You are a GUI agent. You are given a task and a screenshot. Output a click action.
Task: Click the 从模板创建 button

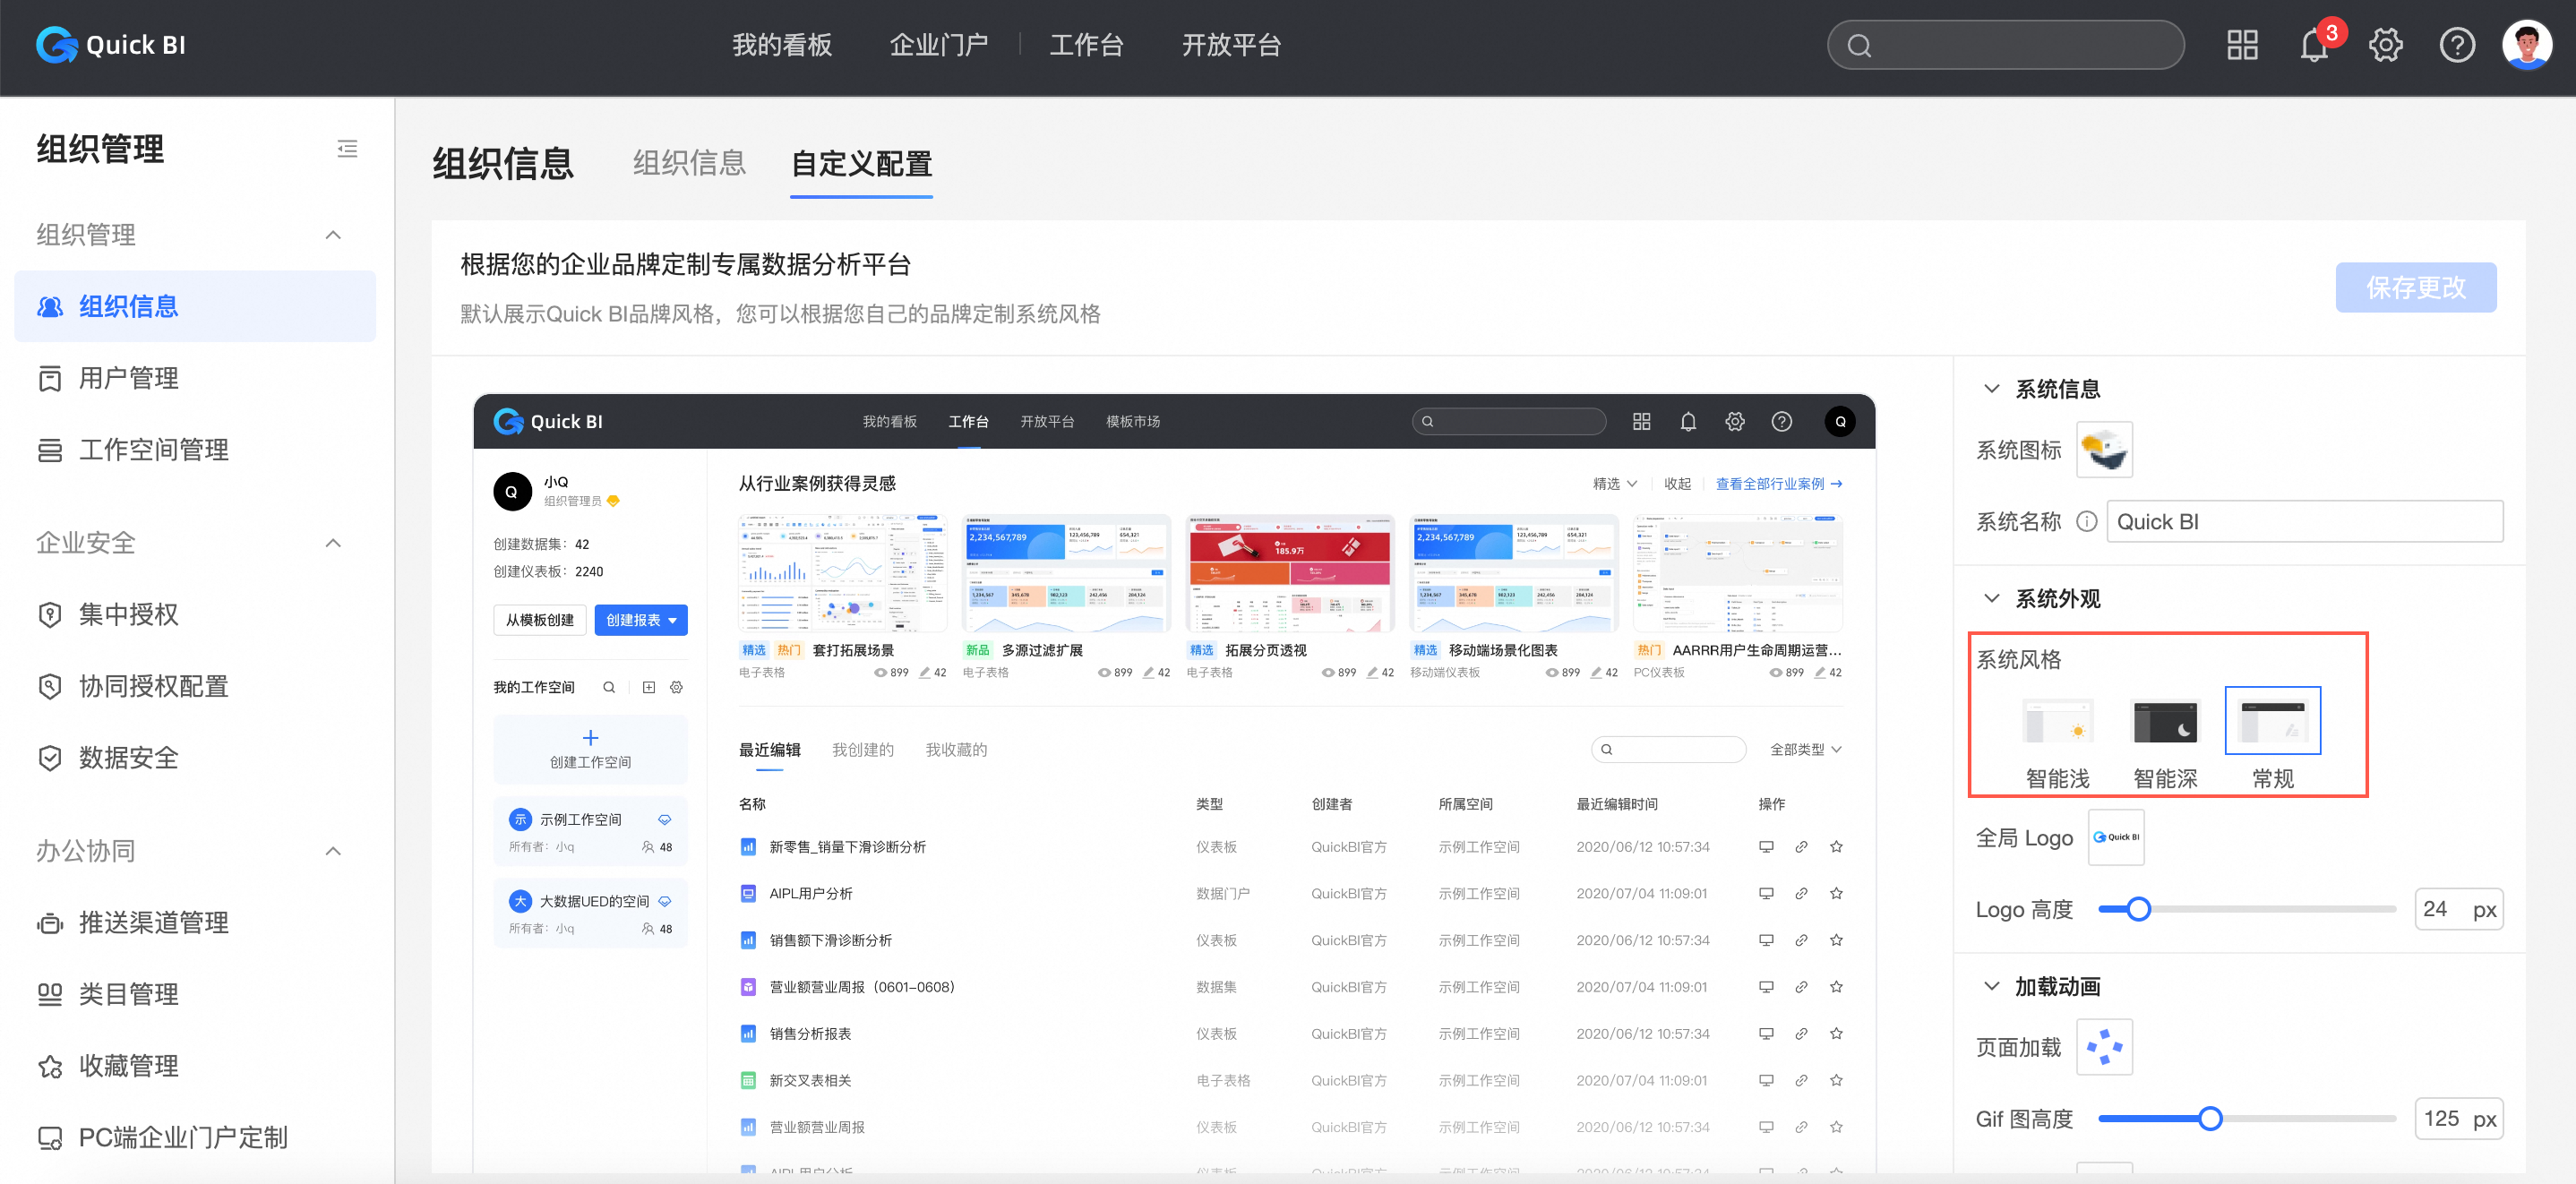[539, 620]
